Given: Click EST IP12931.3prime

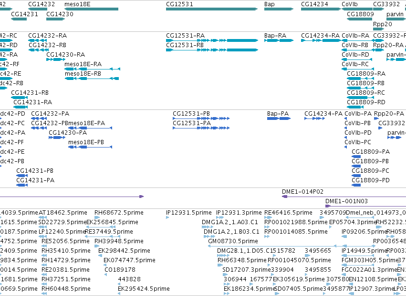Looking at the screenshot, I should pos(239,213).
